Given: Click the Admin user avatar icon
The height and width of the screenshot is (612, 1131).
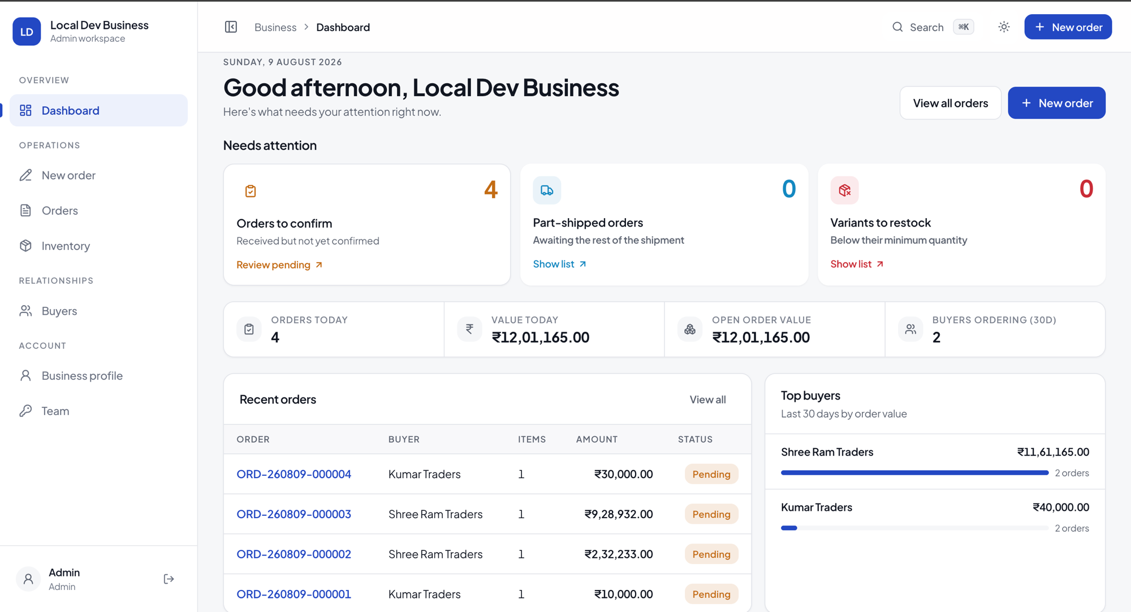Looking at the screenshot, I should pyautogui.click(x=28, y=579).
